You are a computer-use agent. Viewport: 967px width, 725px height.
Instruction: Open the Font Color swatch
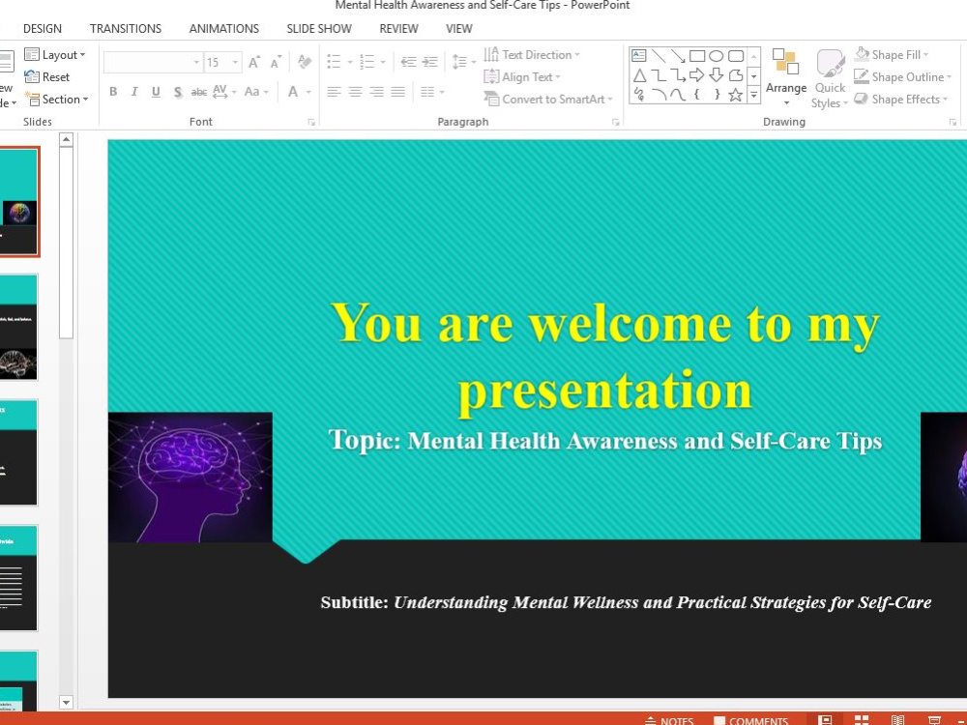tap(292, 92)
